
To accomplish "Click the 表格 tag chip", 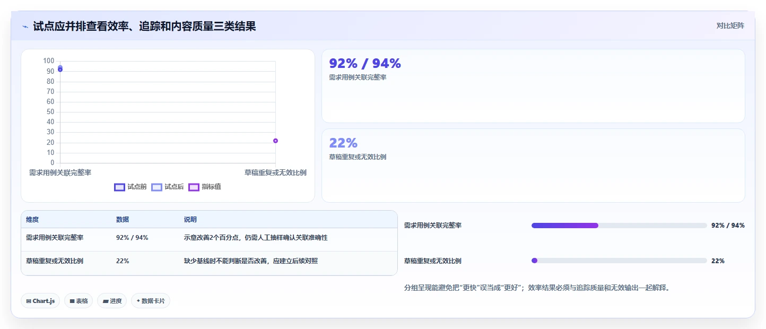I will tap(79, 301).
